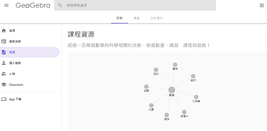This screenshot has width=267, height=131.
Task: Open the hamburger navigation menu
Action: (6, 6)
